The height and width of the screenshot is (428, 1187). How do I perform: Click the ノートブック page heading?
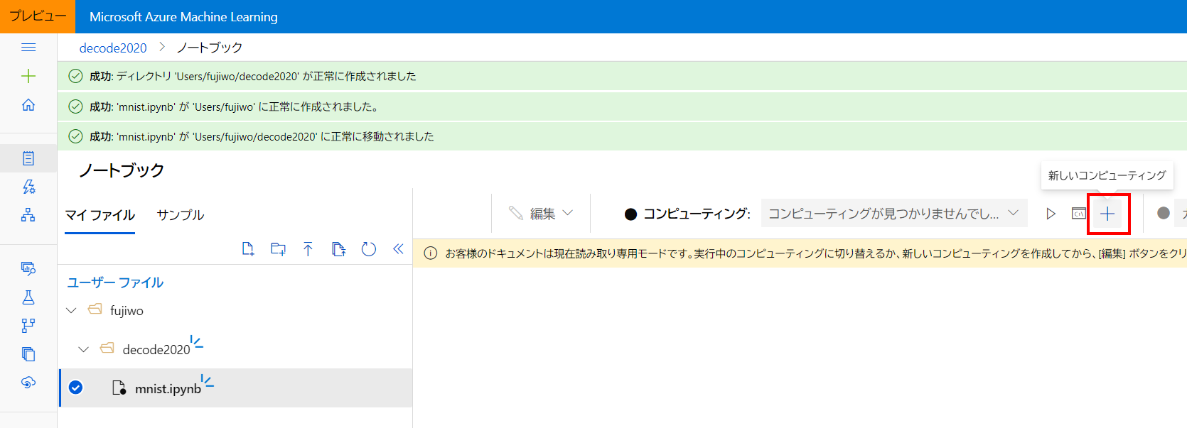coord(122,170)
